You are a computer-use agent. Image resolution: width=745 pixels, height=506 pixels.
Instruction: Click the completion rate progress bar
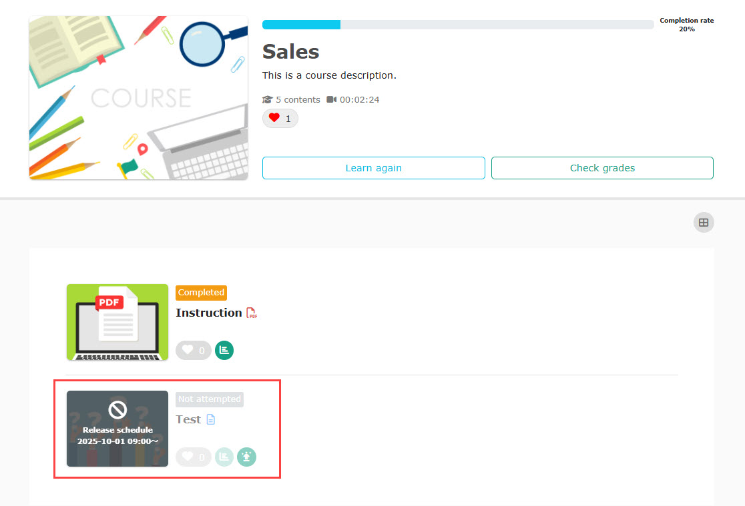click(458, 25)
